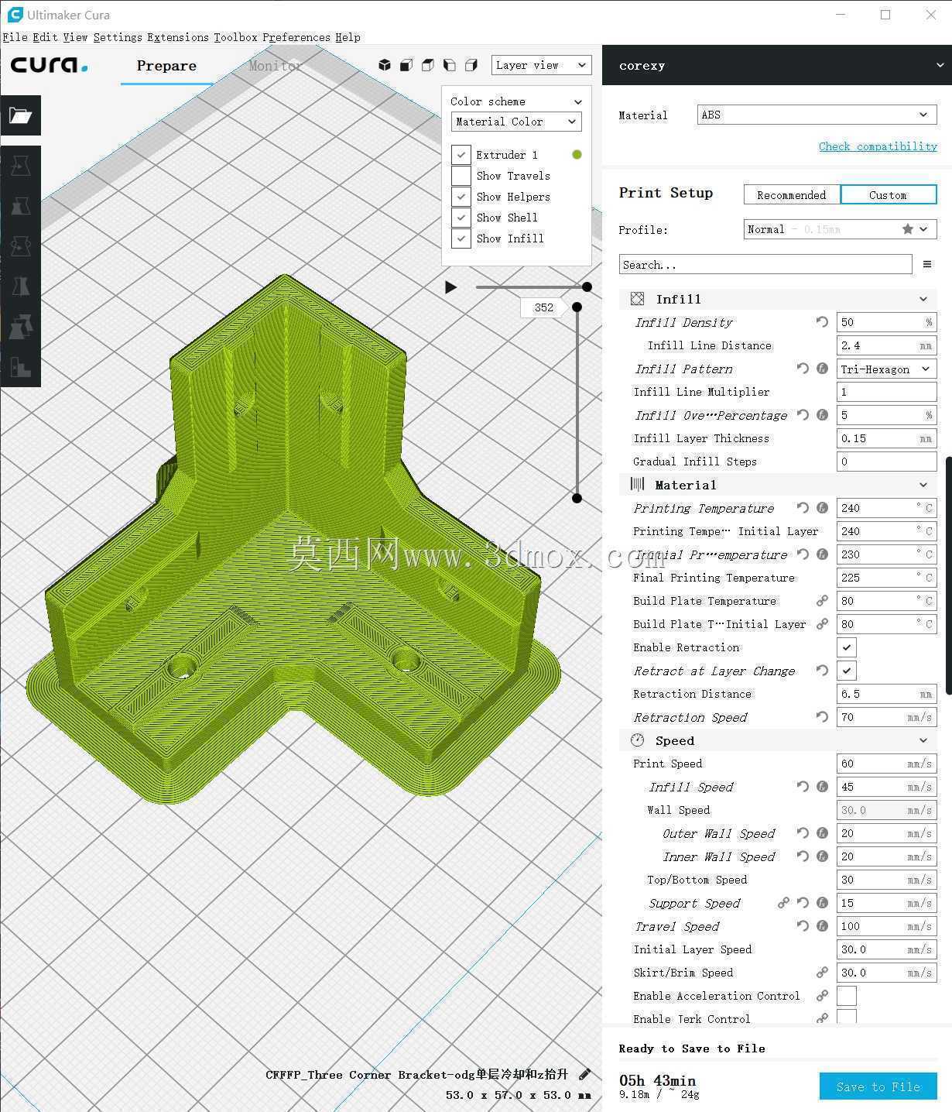Reset the Initial Printing Temperature value
952x1112 pixels.
[x=803, y=554]
